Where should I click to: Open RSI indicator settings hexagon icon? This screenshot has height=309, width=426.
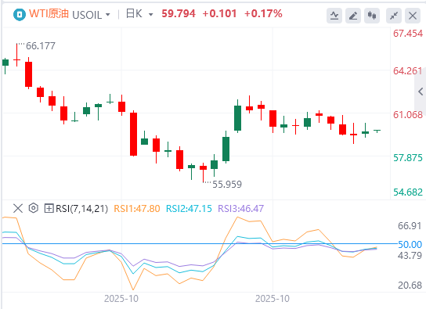34,208
